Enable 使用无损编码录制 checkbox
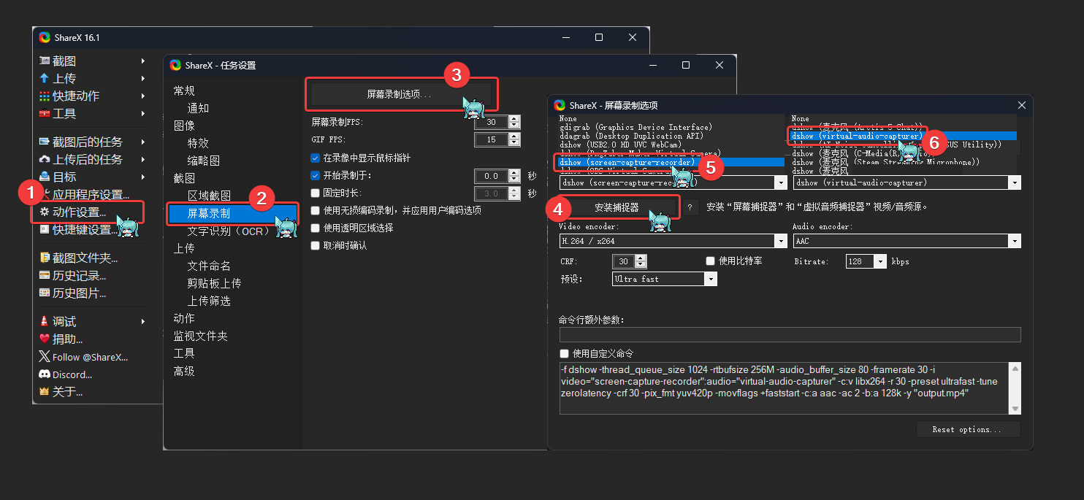The height and width of the screenshot is (500, 1084). [x=316, y=210]
